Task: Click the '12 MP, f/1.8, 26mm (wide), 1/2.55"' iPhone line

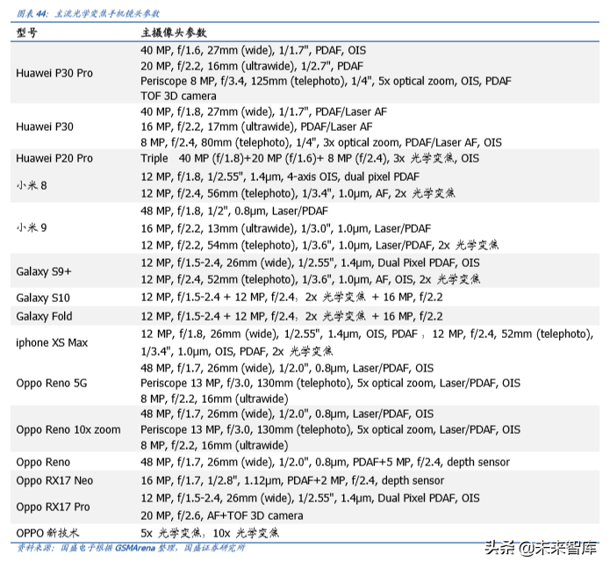Action: point(367,335)
